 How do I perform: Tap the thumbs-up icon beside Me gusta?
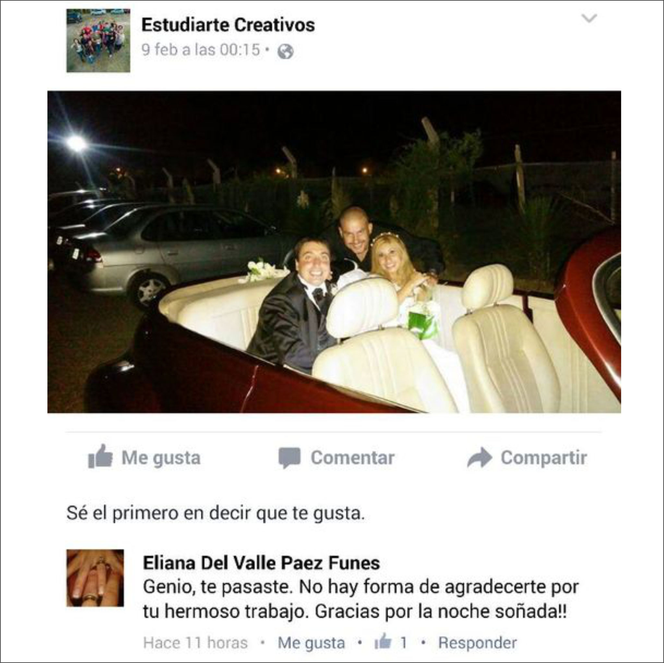click(100, 456)
